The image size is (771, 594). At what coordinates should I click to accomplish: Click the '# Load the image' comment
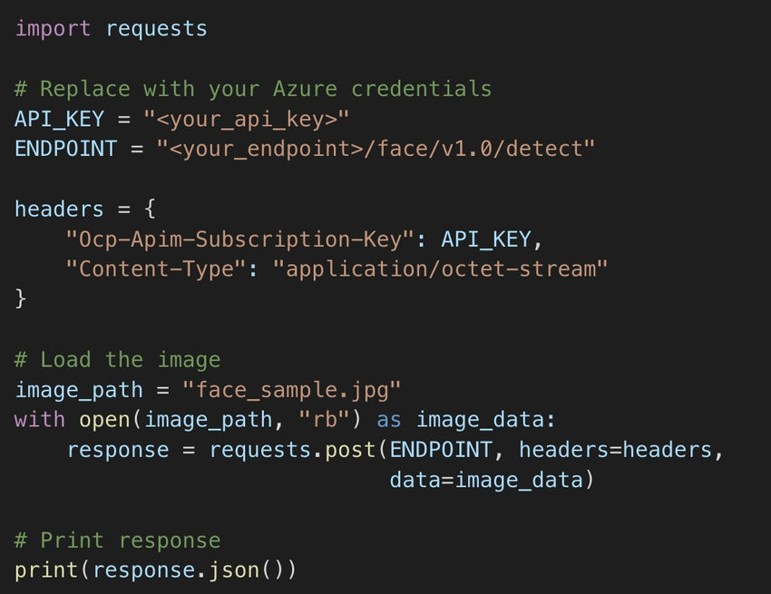coord(118,359)
